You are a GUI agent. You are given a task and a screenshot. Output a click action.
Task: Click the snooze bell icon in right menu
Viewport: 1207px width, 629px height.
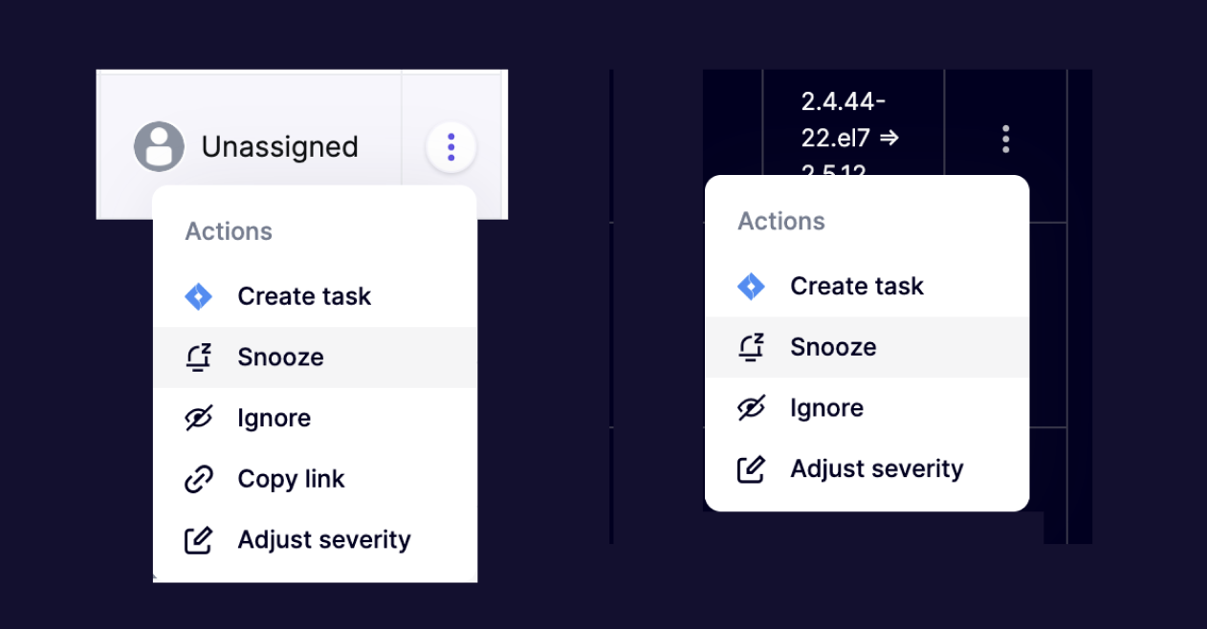(751, 347)
